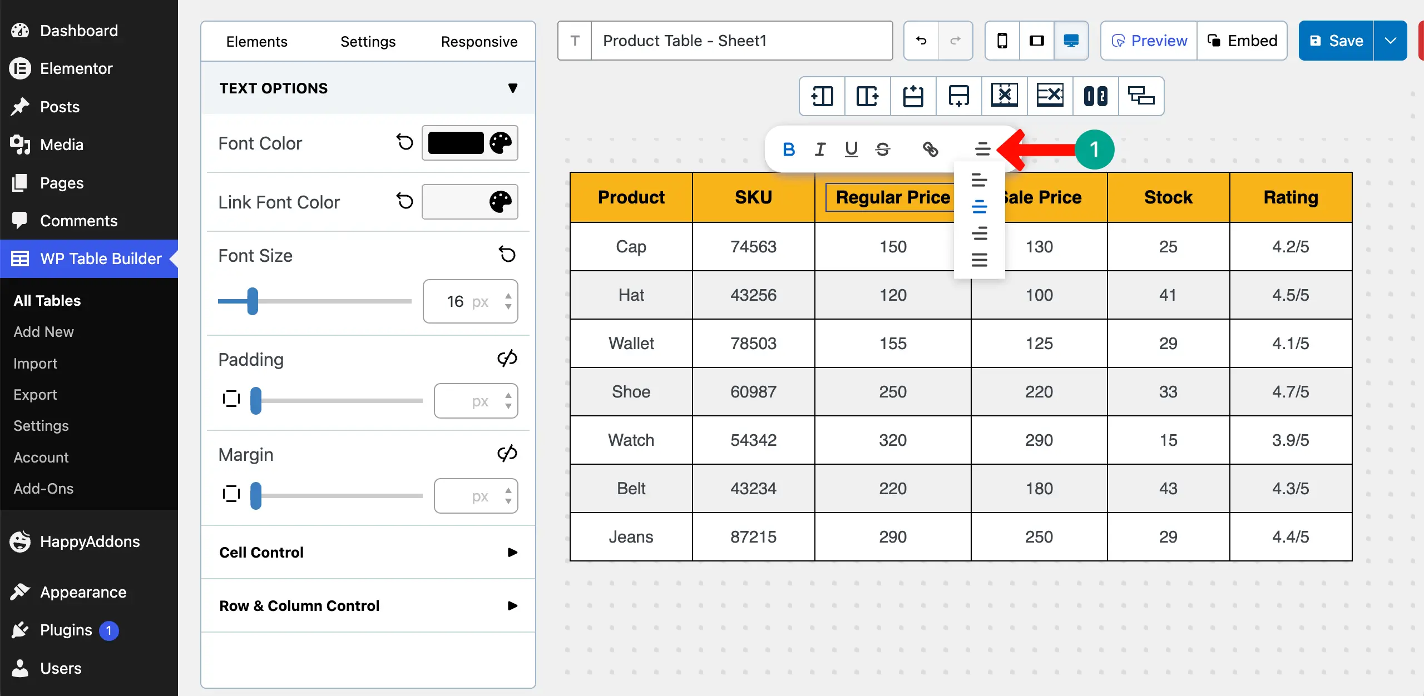
Task: Click the insert link icon
Action: pos(930,150)
